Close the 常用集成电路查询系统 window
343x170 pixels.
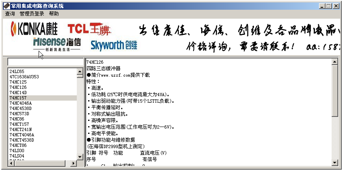[336, 6]
